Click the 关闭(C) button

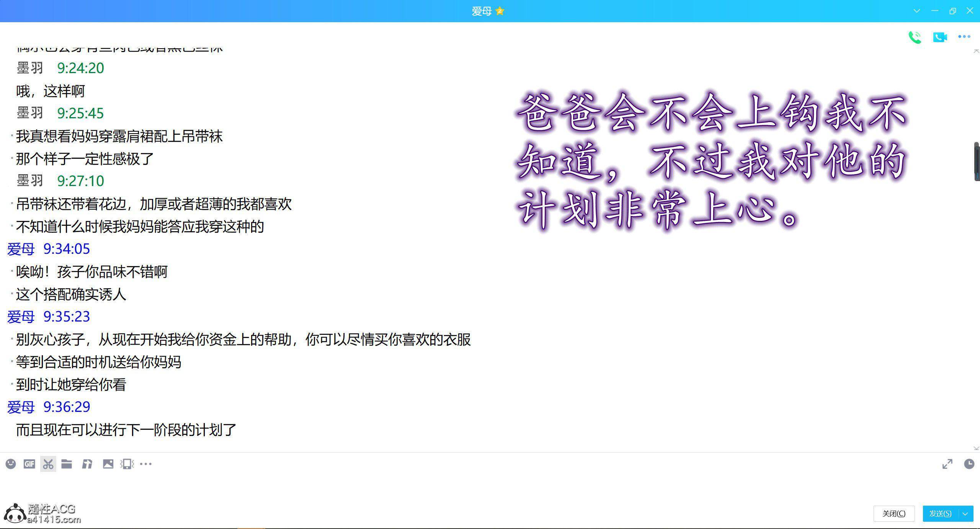pyautogui.click(x=894, y=514)
